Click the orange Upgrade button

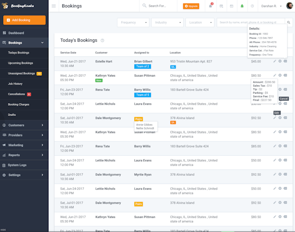click(191, 6)
